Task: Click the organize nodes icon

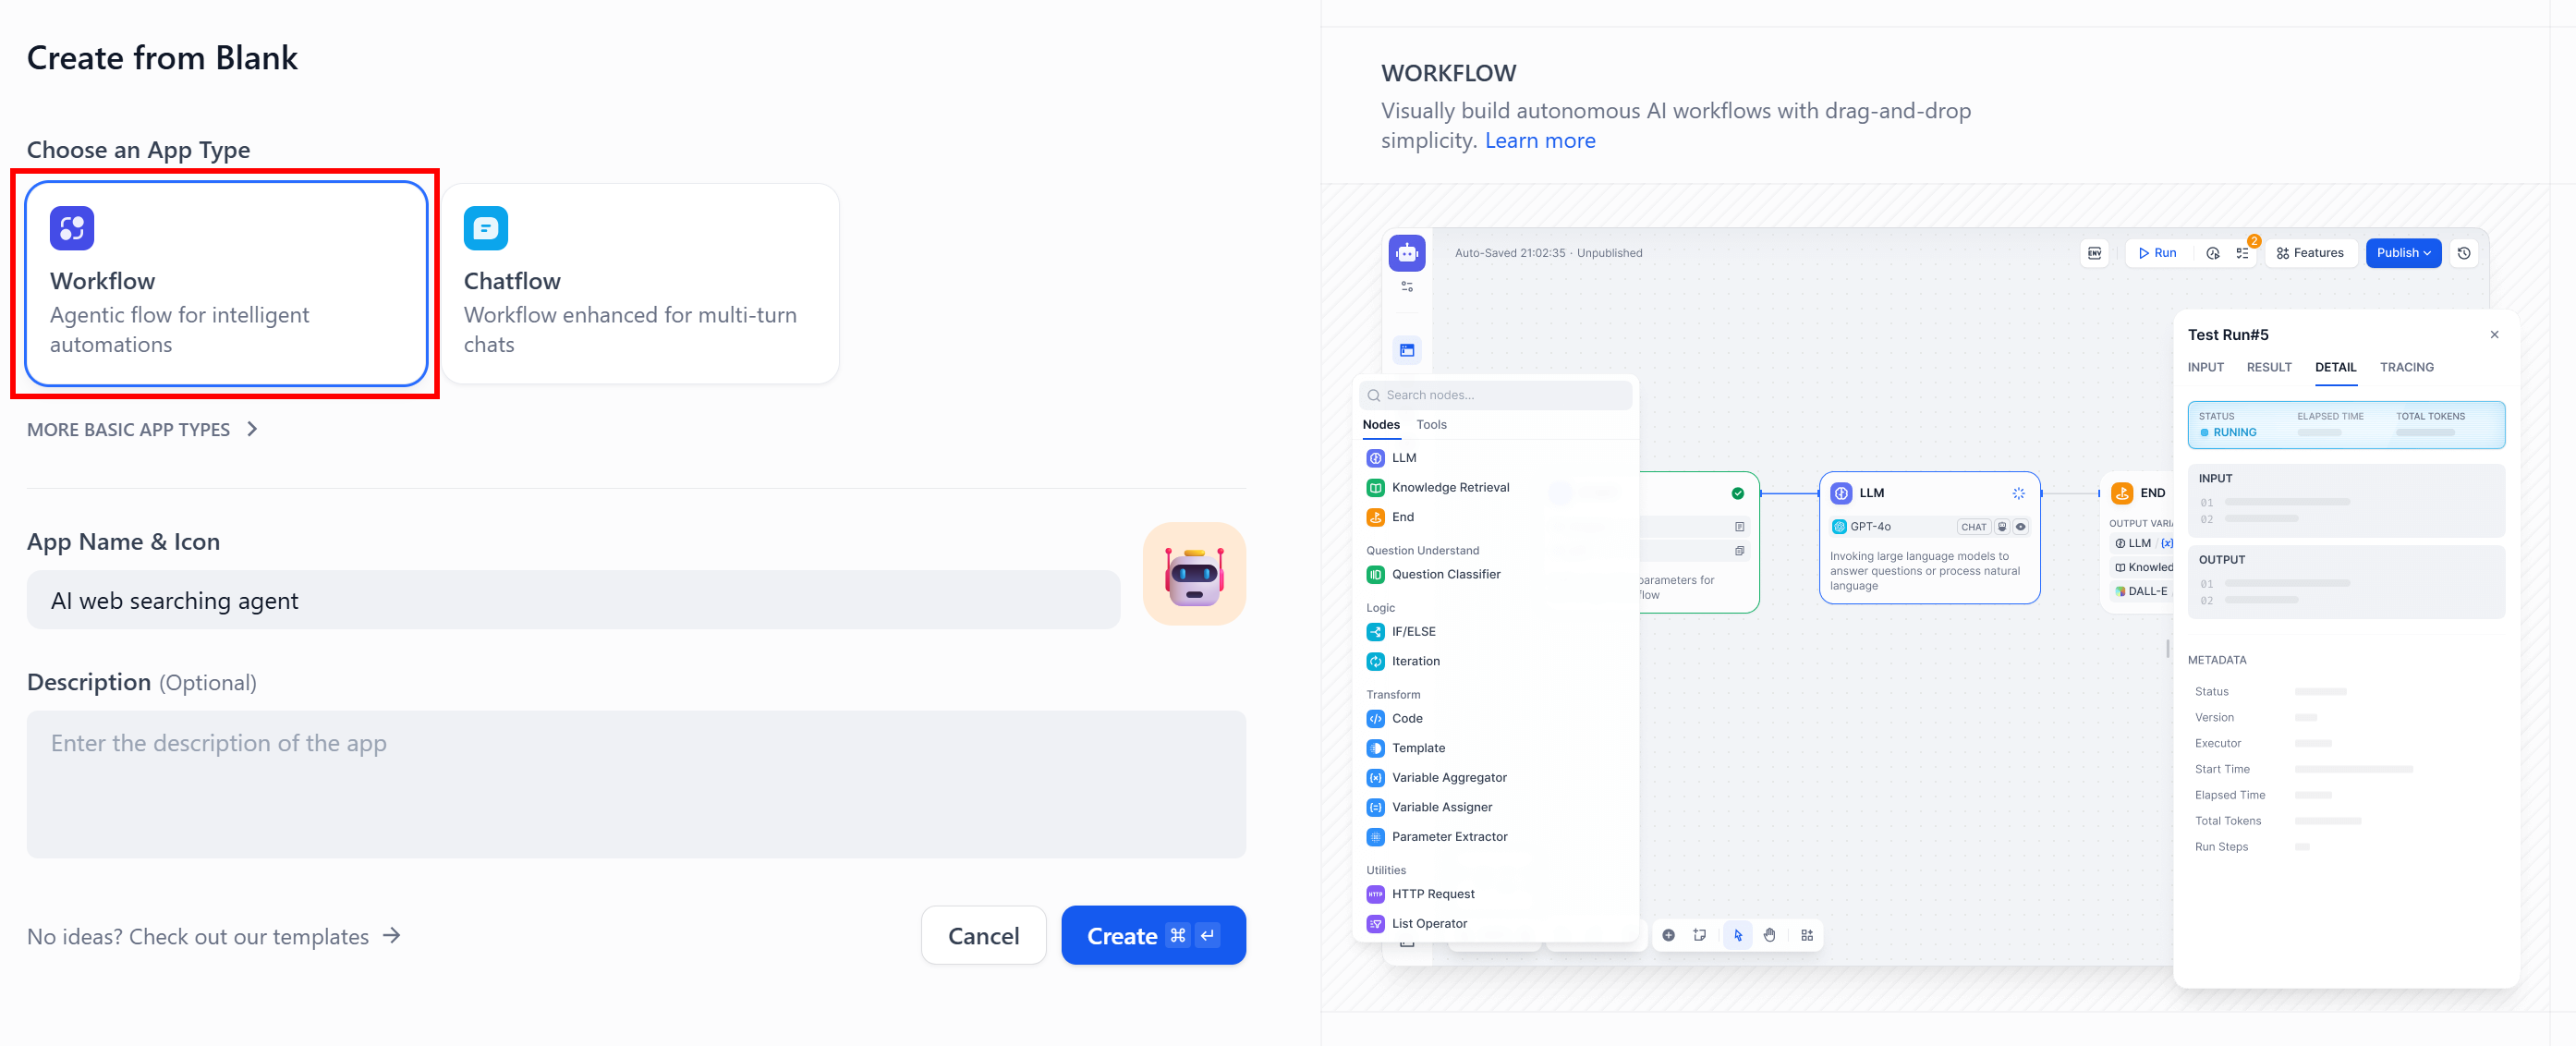Action: [1807, 935]
